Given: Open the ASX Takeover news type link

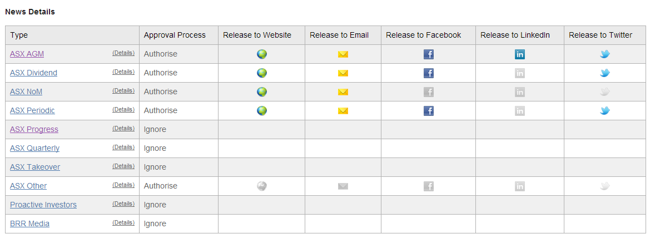Looking at the screenshot, I should pos(35,167).
